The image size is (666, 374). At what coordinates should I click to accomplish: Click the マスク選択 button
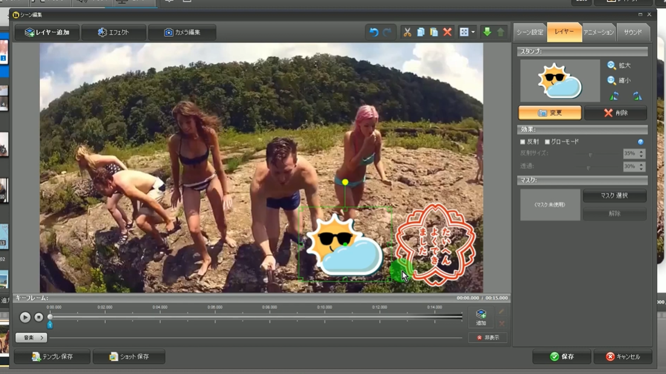coord(615,195)
